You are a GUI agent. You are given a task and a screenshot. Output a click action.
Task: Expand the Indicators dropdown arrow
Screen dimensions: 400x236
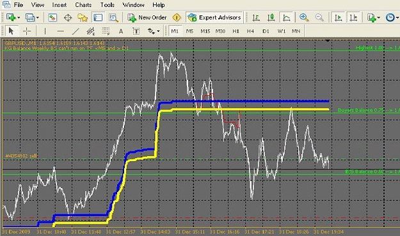379,17
